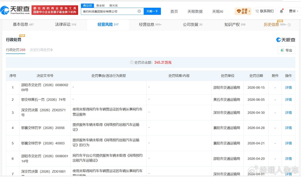The image size is (301, 177).
Task: Switch to 经营风险 tab
Action: pos(108,24)
